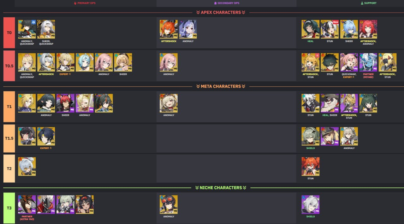Screen dimensions: 404x224
Task: Select the Secondary DPS column header
Action: click(227, 3)
